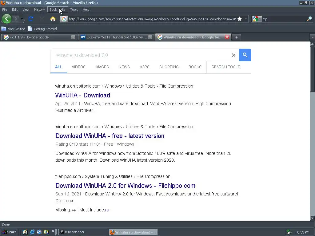Open the Most Visited bookmarks folder

tap(13, 29)
